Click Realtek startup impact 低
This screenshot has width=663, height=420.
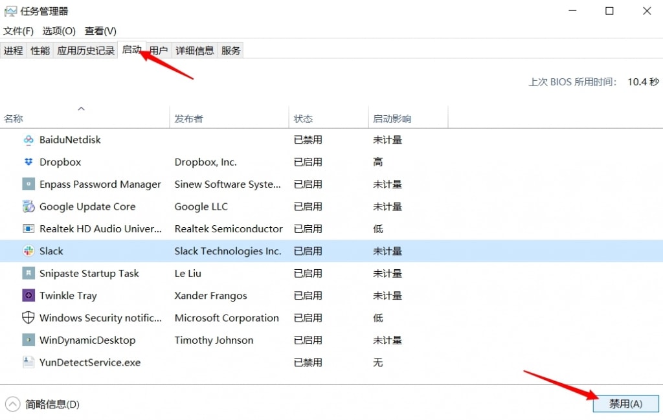377,228
